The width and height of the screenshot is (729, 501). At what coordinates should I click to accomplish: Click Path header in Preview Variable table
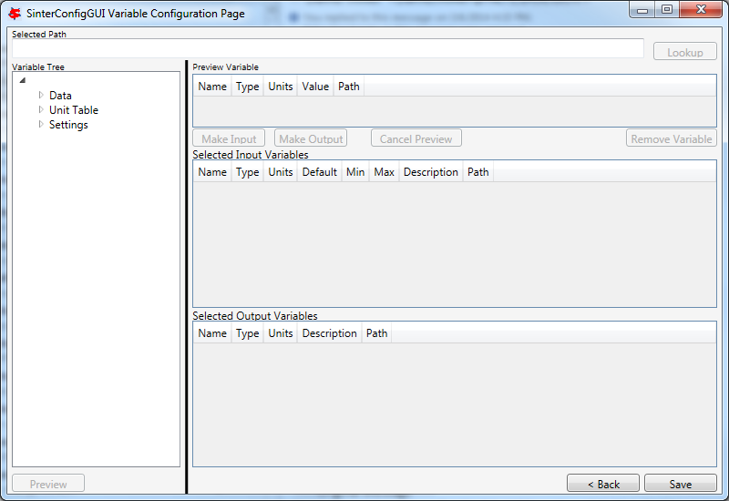coord(349,86)
